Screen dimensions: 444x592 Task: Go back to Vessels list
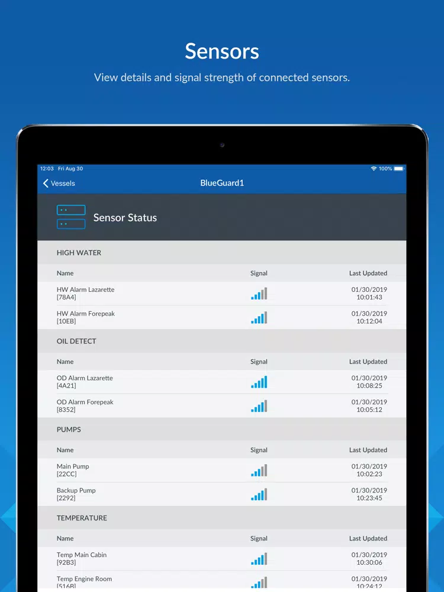tap(59, 183)
